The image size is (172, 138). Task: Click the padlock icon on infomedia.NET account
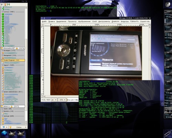point(17,48)
